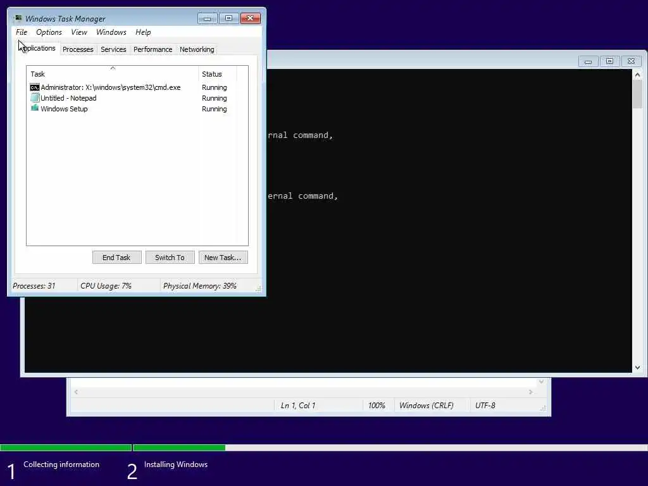The height and width of the screenshot is (486, 648).
Task: Switch to the Applications tab
Action: tap(37, 48)
